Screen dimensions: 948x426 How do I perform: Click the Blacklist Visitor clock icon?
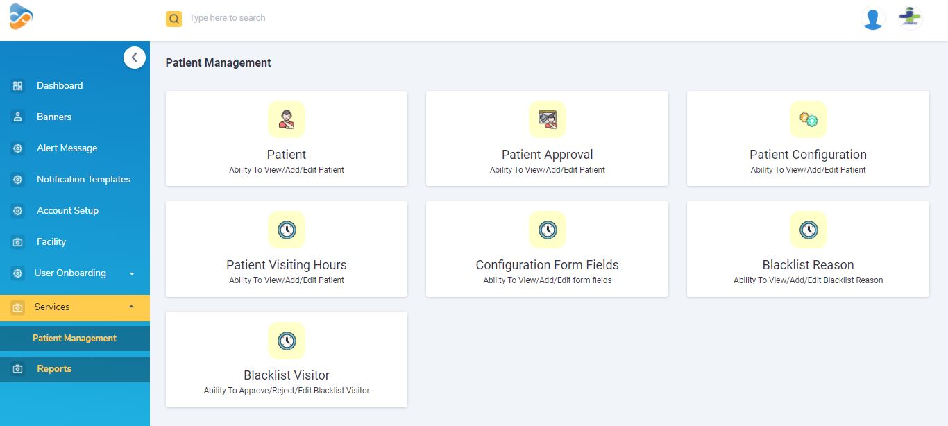tap(287, 341)
